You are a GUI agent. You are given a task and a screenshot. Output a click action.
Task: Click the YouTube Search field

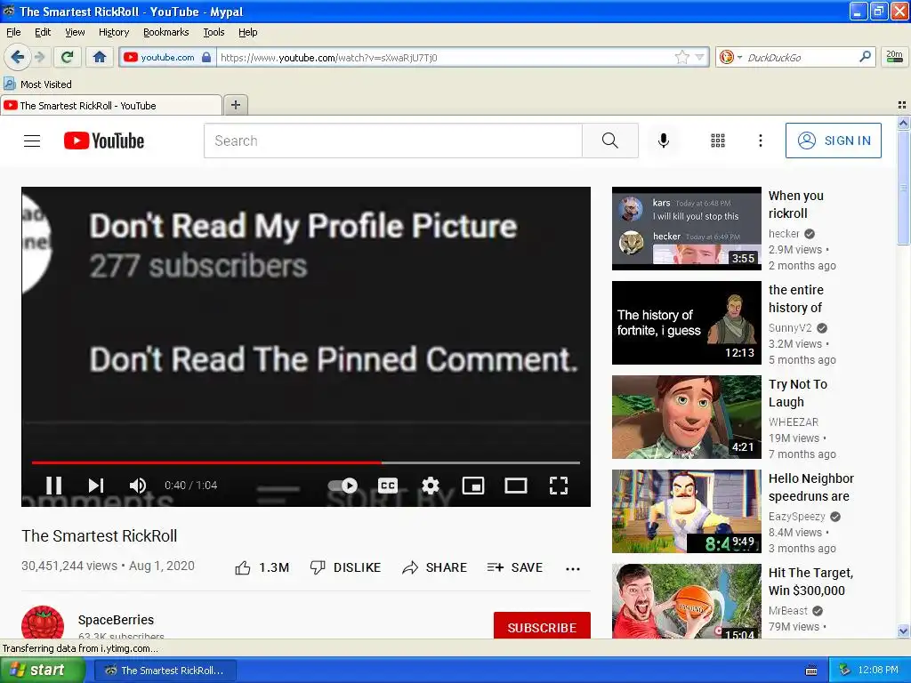coord(392,141)
